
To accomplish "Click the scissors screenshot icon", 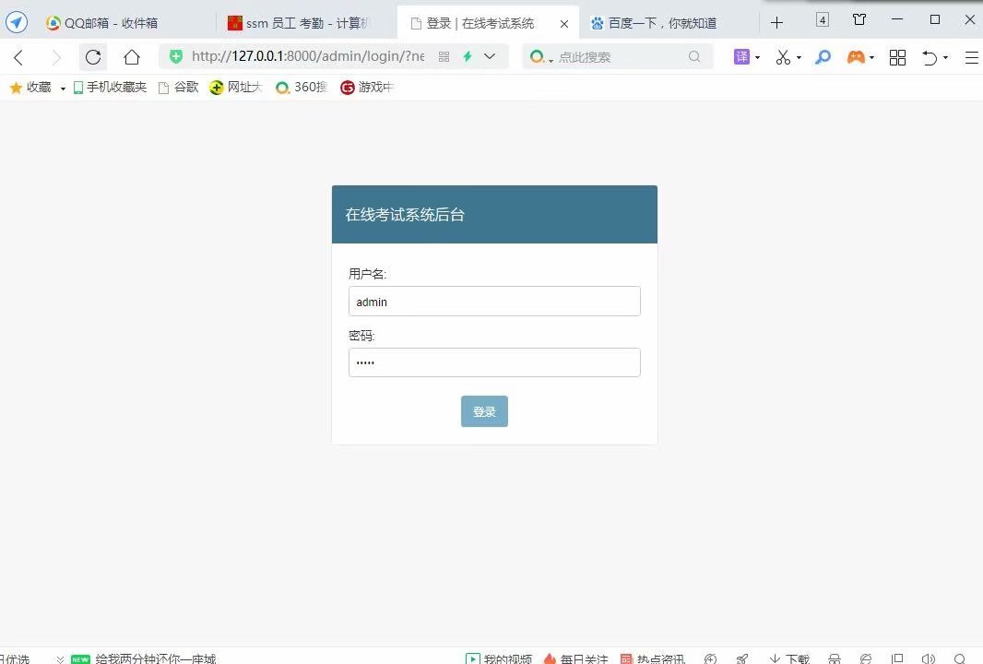I will (x=783, y=57).
